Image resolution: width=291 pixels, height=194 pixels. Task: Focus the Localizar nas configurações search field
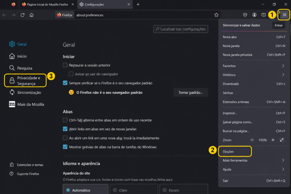[x=180, y=29]
